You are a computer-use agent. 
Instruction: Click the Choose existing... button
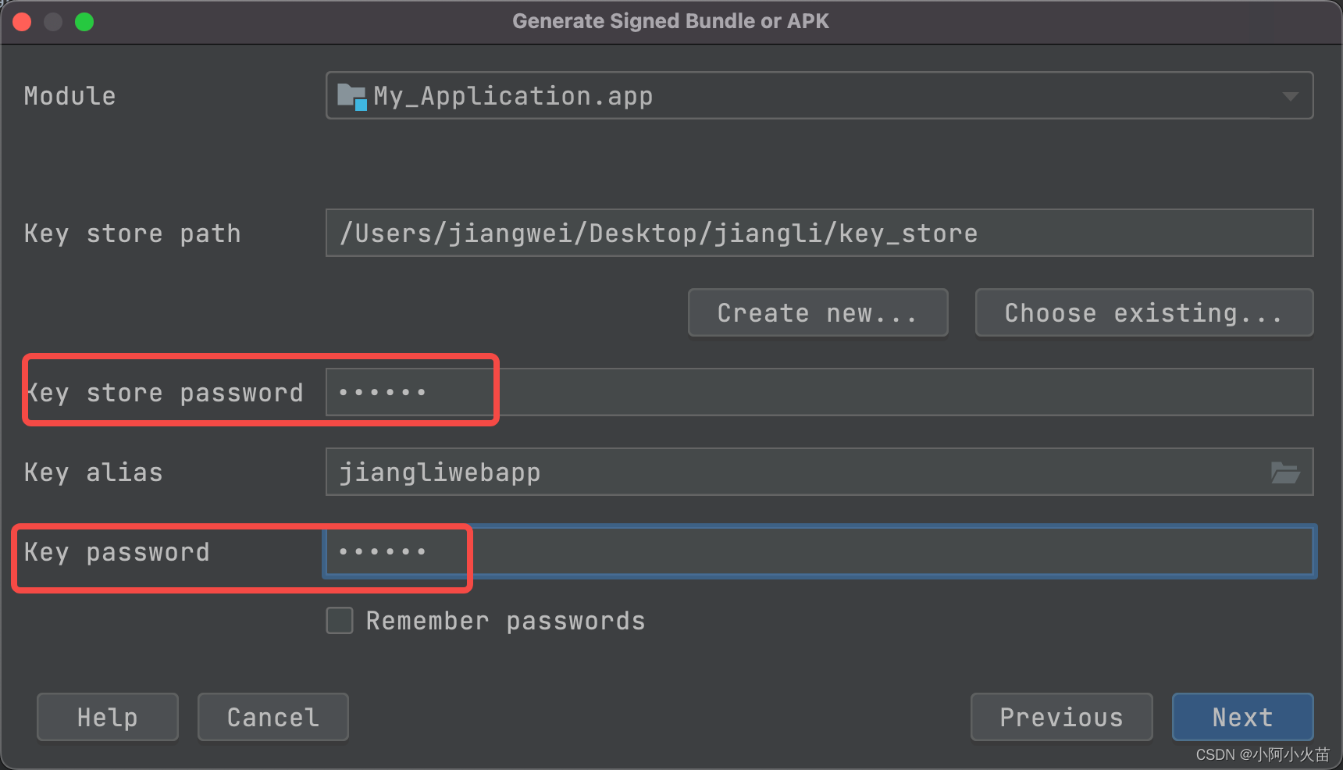pyautogui.click(x=1144, y=312)
